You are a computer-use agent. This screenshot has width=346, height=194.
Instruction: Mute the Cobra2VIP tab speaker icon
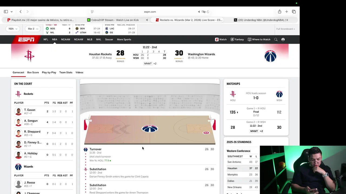click(x=147, y=20)
